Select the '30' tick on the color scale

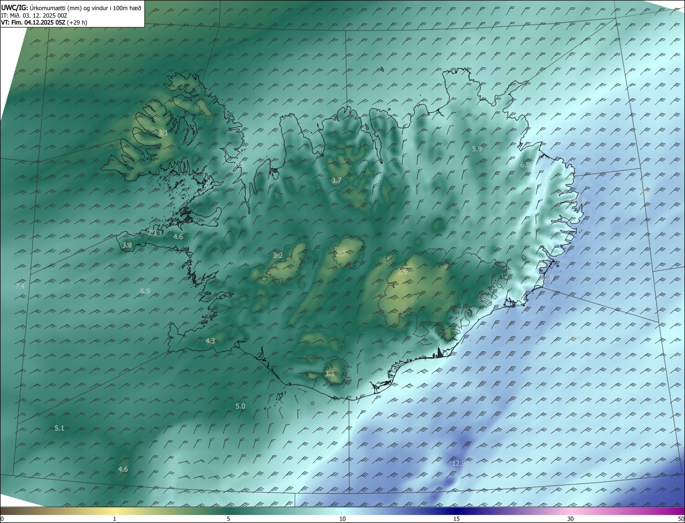(x=570, y=519)
